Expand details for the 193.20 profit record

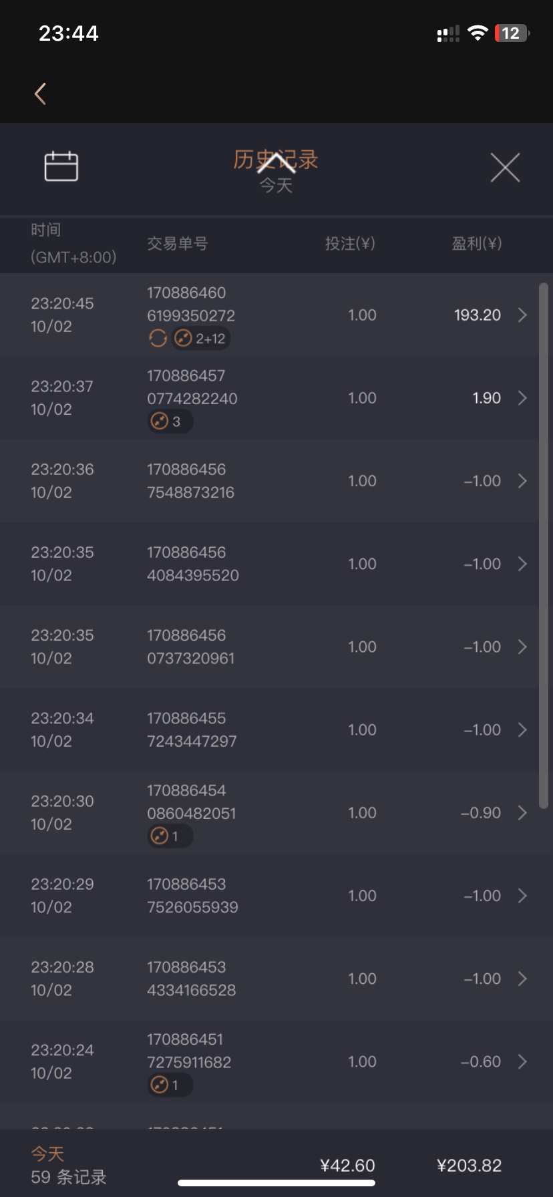coord(522,315)
